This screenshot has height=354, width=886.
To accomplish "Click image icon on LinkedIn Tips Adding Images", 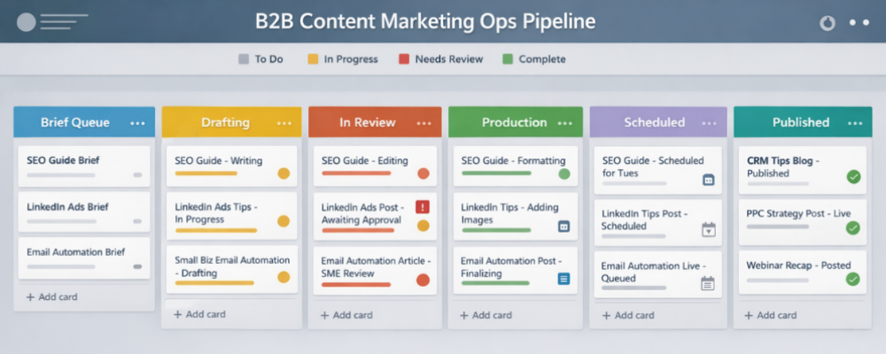I will [x=563, y=227].
